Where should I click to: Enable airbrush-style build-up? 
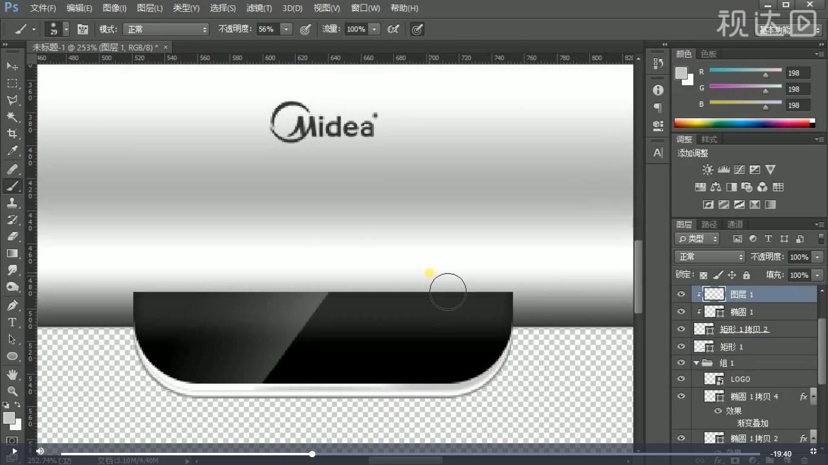(393, 29)
